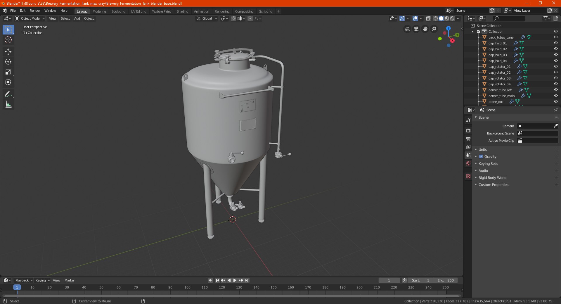561x304 pixels.
Task: Switch to camera view icon in viewport
Action: pos(416,29)
